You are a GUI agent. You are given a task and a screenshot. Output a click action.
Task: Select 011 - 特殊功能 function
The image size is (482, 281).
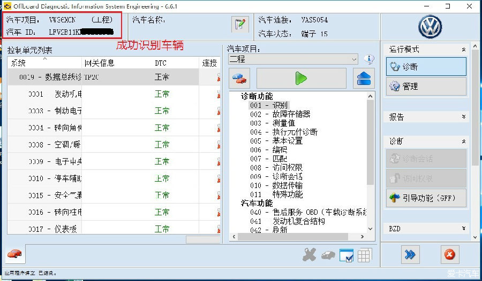pos(276,194)
